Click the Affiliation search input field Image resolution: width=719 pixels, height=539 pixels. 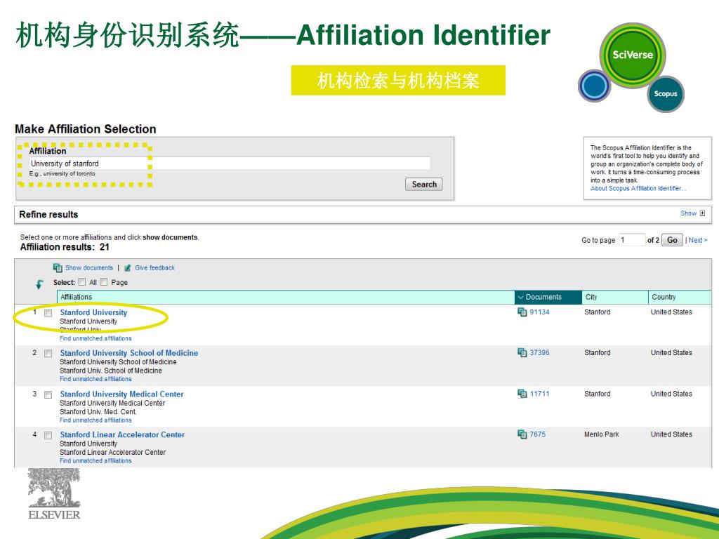click(230, 163)
